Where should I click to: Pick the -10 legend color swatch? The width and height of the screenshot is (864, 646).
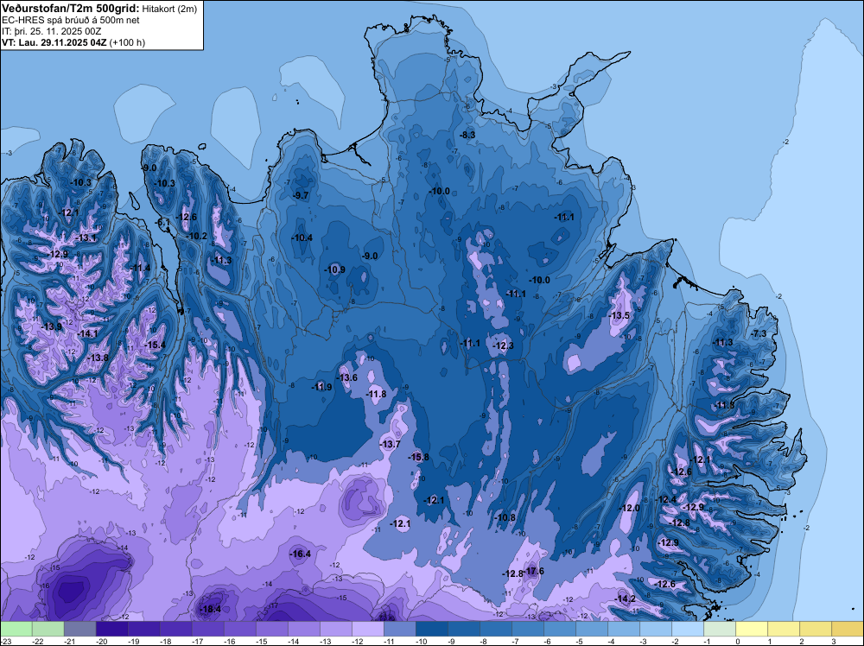tap(431, 629)
